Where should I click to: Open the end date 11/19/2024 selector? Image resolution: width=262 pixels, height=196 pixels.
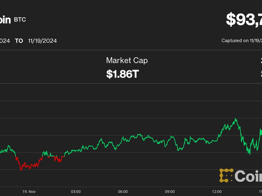click(x=42, y=41)
